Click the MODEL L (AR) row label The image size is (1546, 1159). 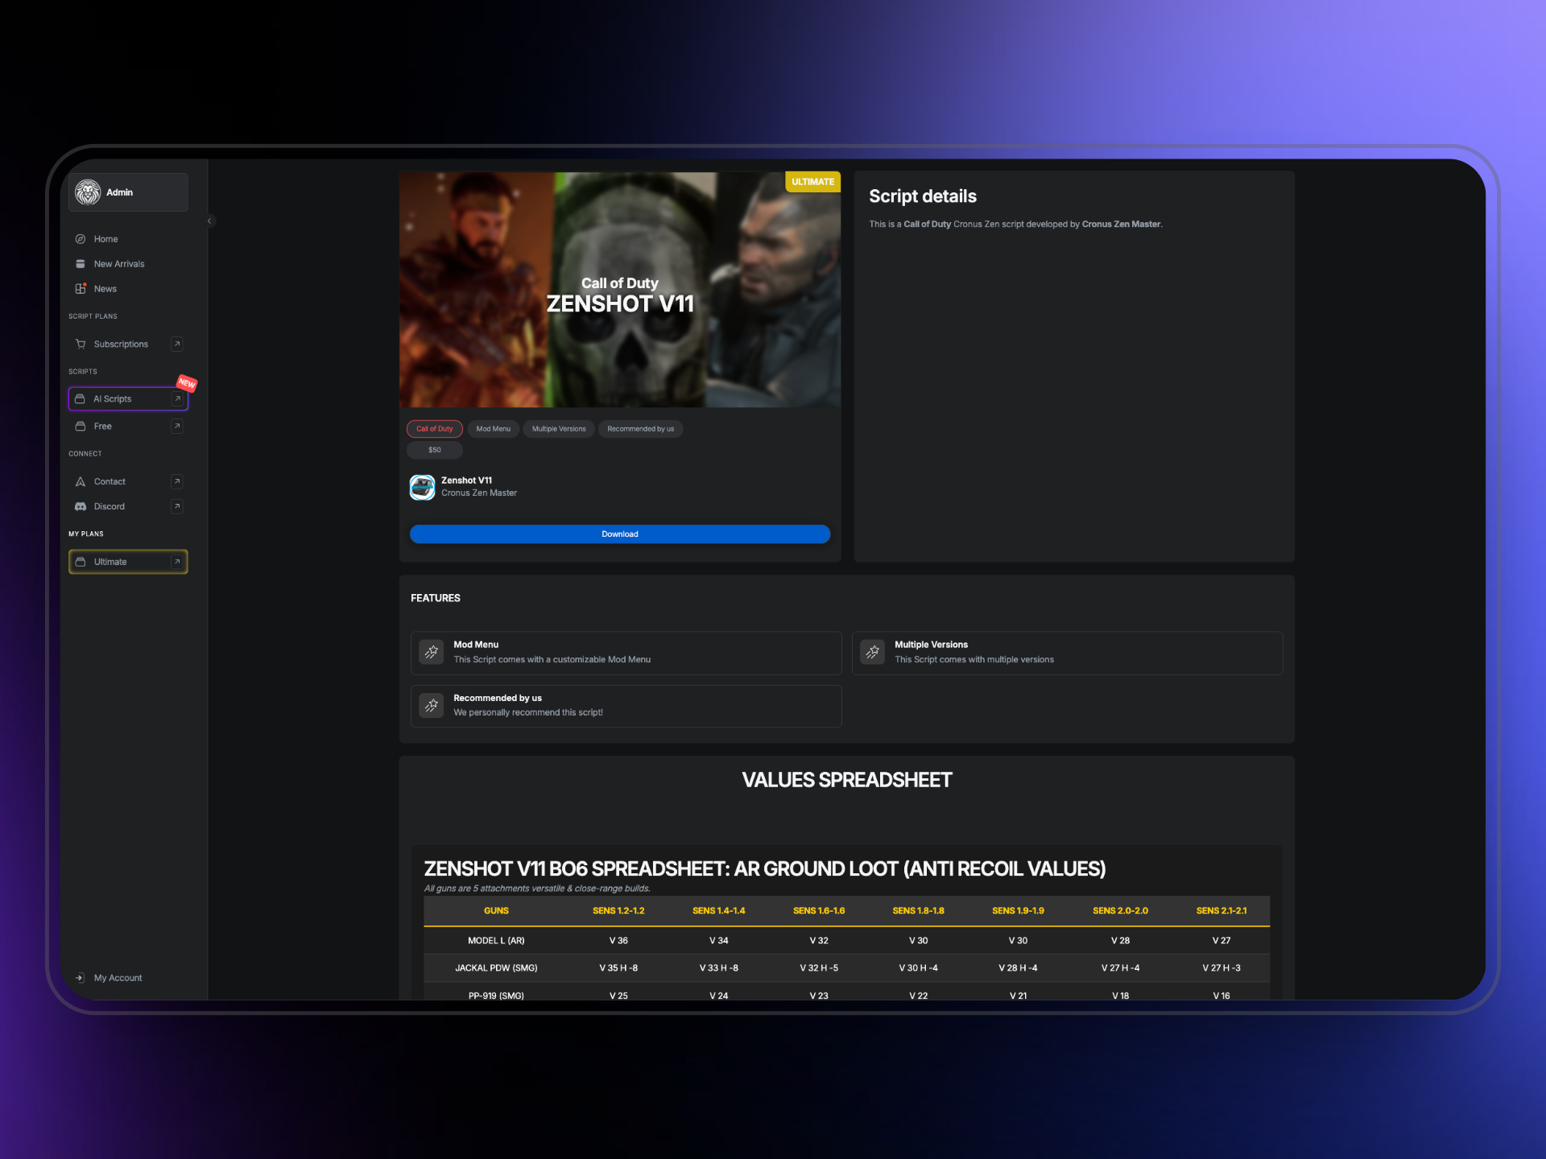(496, 941)
